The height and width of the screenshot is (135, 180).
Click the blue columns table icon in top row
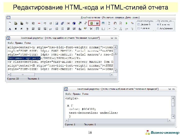click(x=103, y=23)
